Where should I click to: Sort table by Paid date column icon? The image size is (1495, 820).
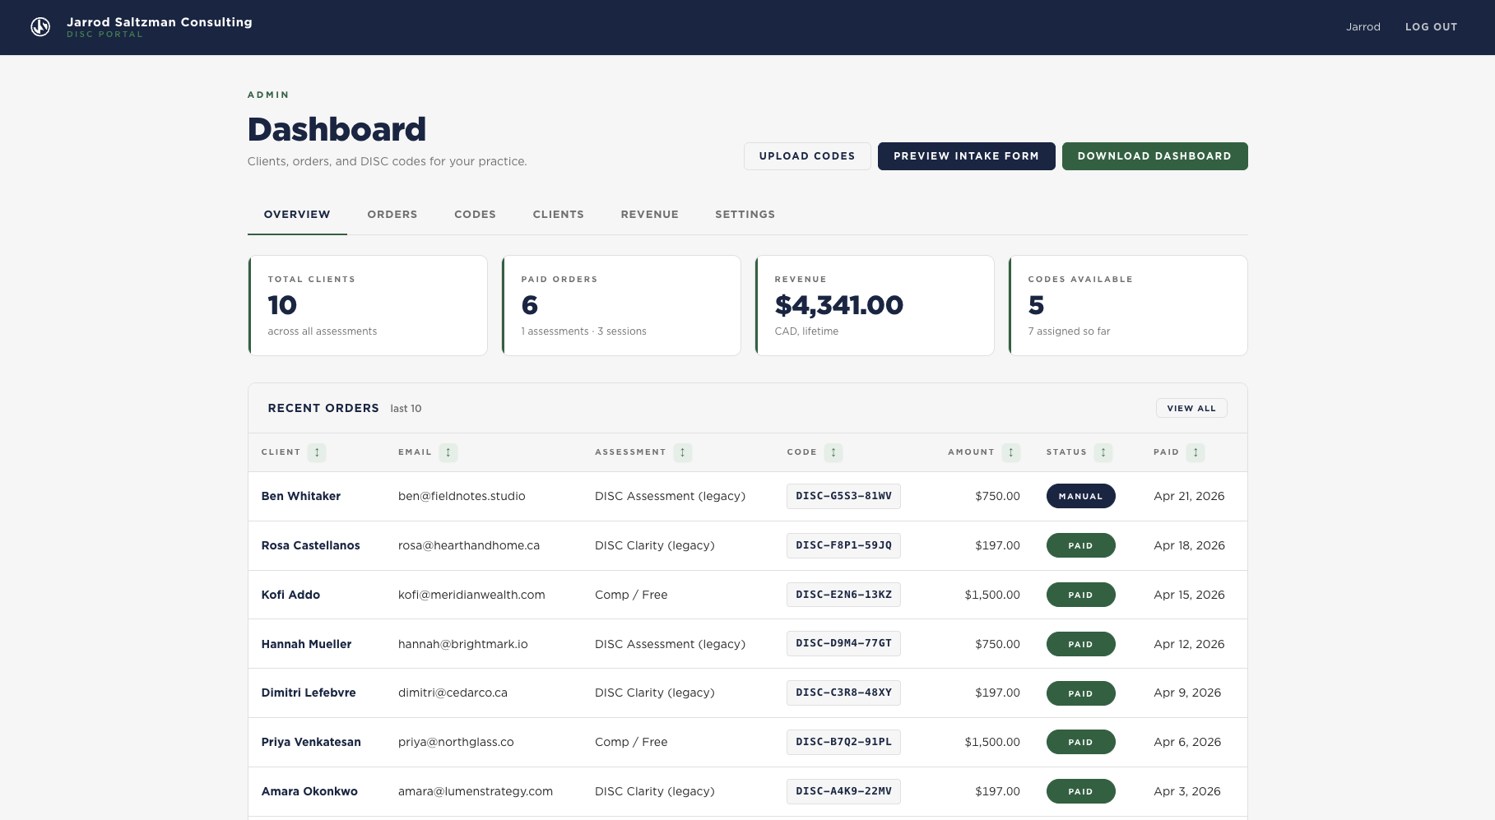[x=1196, y=452]
